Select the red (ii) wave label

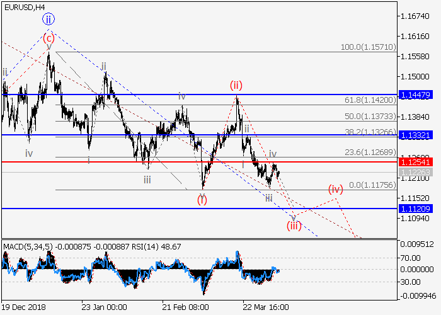click(x=236, y=85)
